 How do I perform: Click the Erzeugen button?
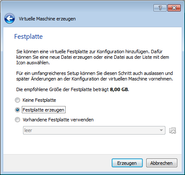coord(127,163)
